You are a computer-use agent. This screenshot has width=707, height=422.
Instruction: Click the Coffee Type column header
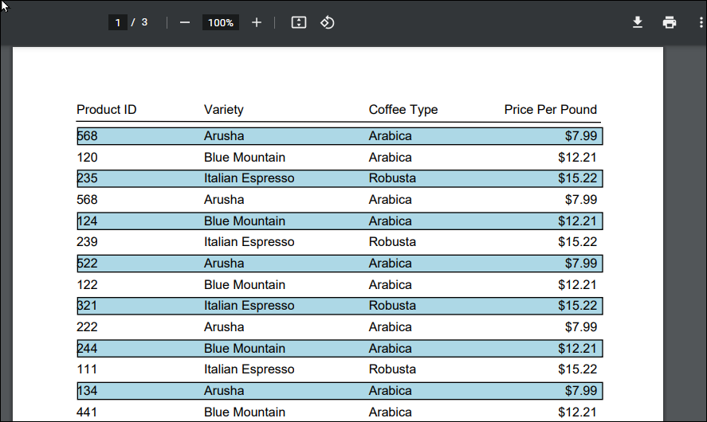(403, 110)
